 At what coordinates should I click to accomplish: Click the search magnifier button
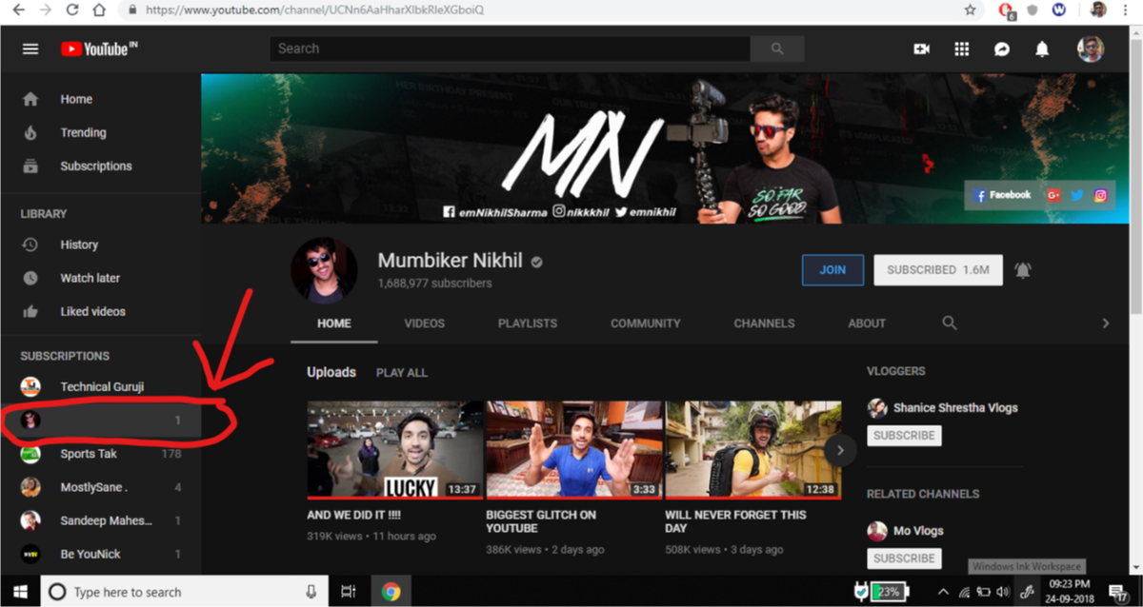777,49
